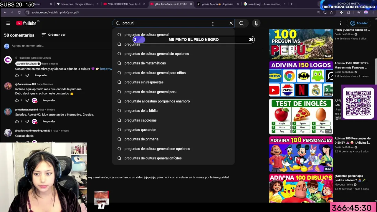Open the @marianoLinguanti channel link
This screenshot has width=377, height=212.
coord(27,110)
